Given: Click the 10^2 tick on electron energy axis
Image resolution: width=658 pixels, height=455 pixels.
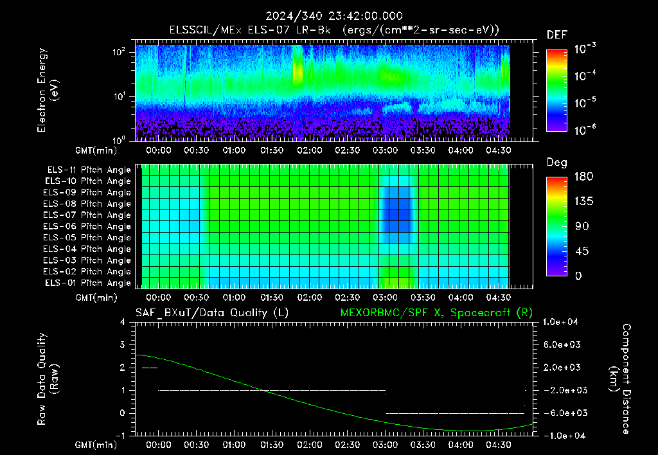Looking at the screenshot, I should coord(119,51).
